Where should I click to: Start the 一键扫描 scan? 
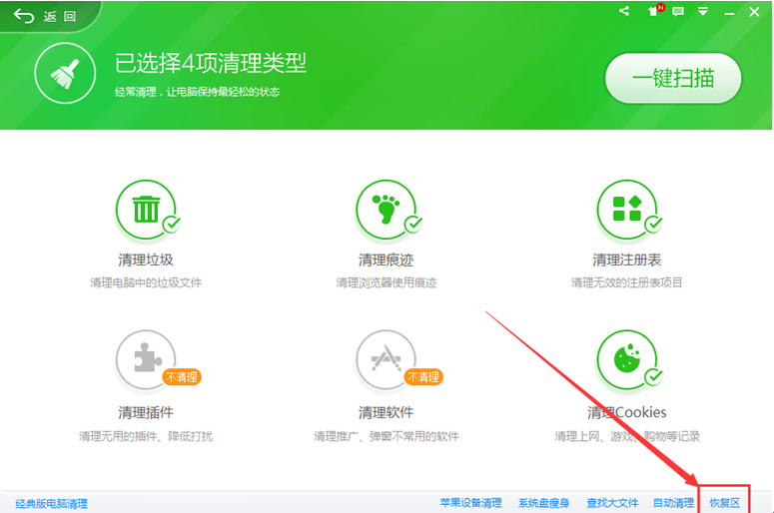point(673,78)
